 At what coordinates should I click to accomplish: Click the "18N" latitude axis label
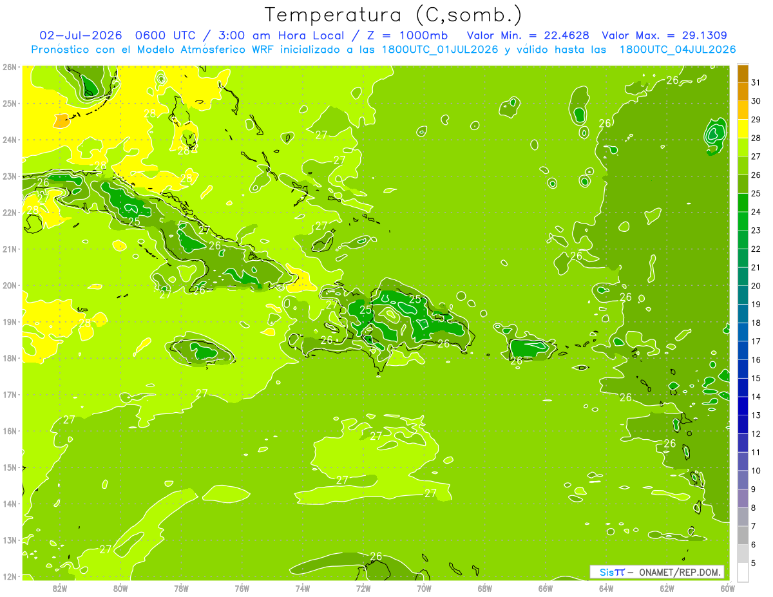(9, 358)
